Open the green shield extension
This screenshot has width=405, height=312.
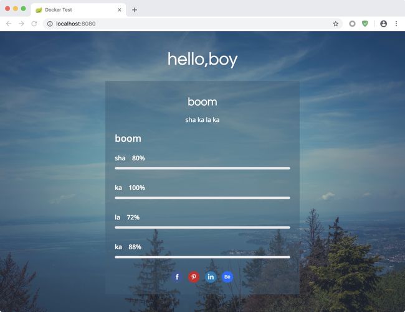click(365, 24)
